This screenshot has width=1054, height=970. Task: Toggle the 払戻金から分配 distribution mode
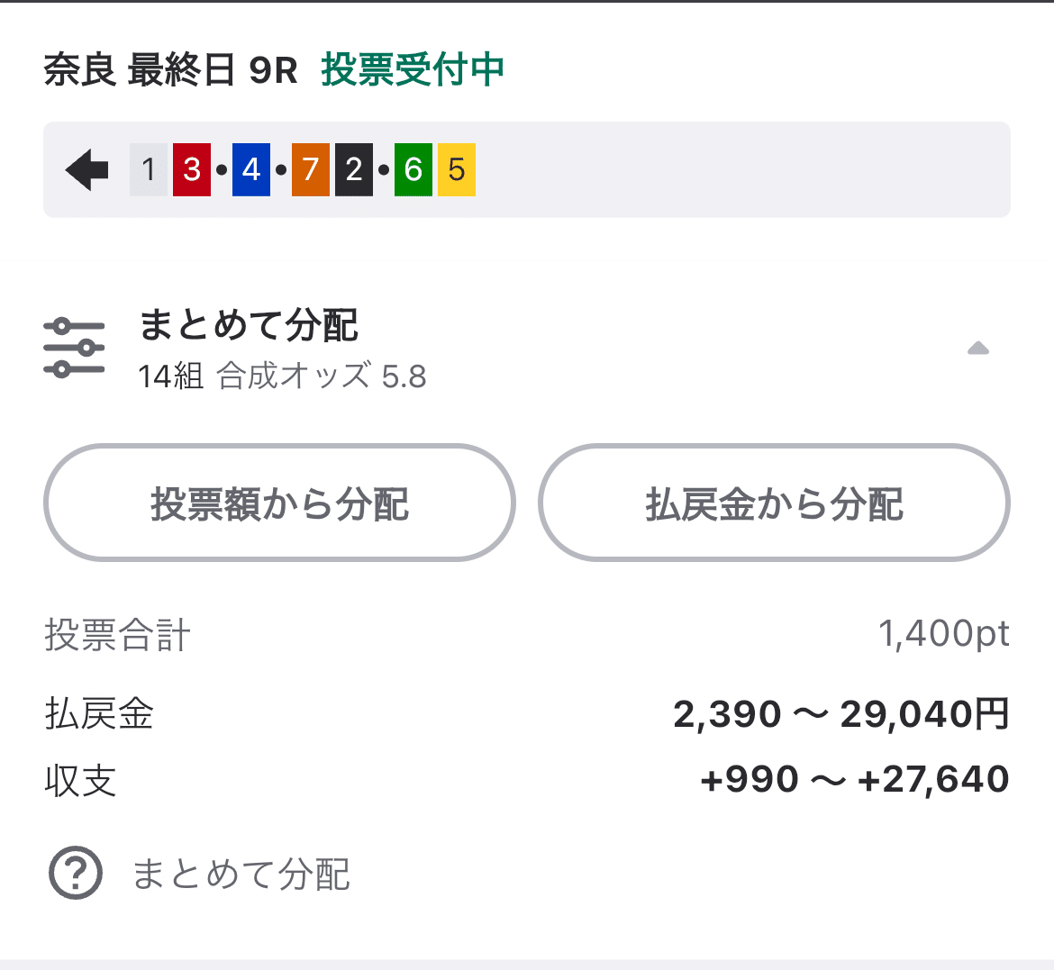pyautogui.click(x=773, y=503)
